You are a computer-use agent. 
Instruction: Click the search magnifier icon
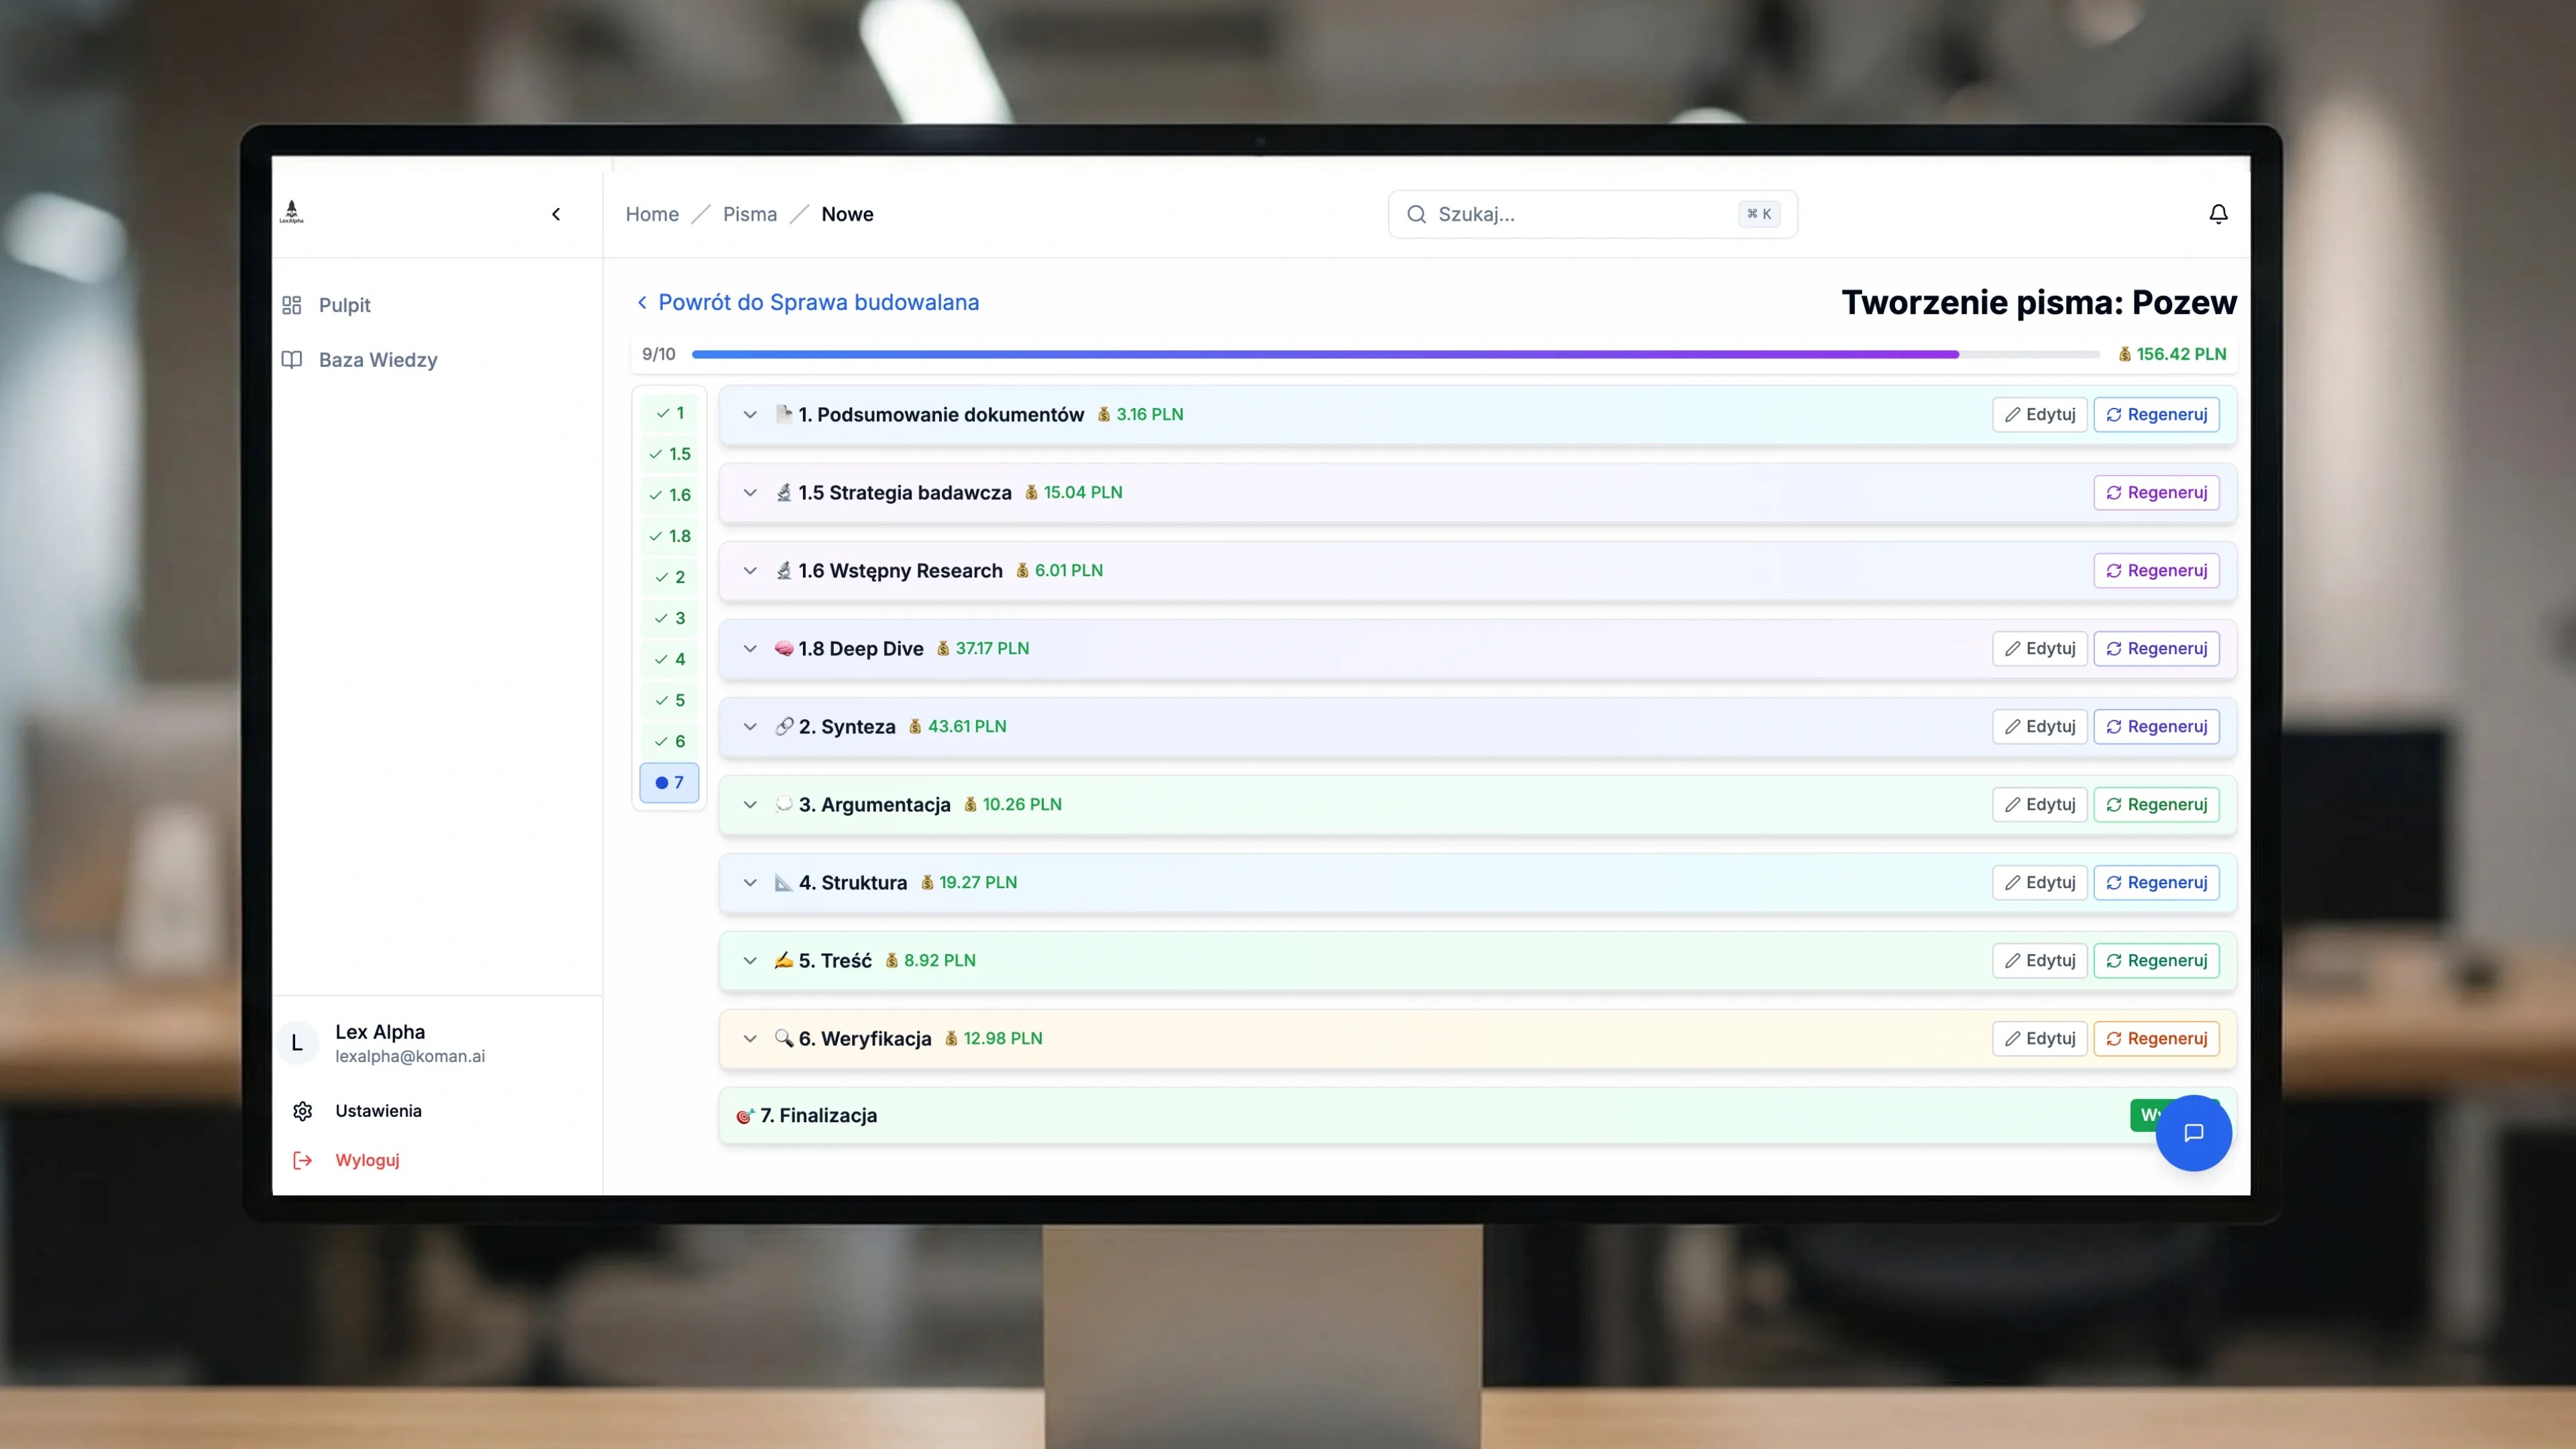(1417, 214)
